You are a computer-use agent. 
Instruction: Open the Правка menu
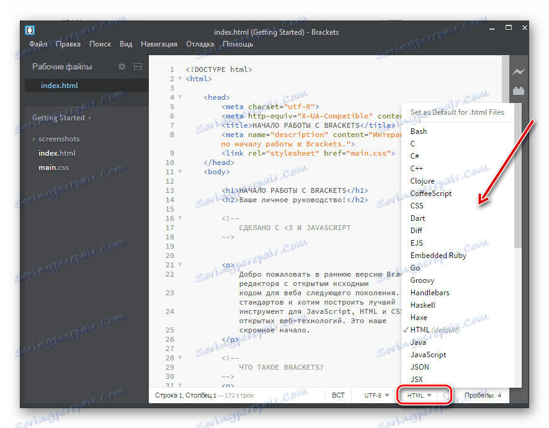(x=68, y=44)
